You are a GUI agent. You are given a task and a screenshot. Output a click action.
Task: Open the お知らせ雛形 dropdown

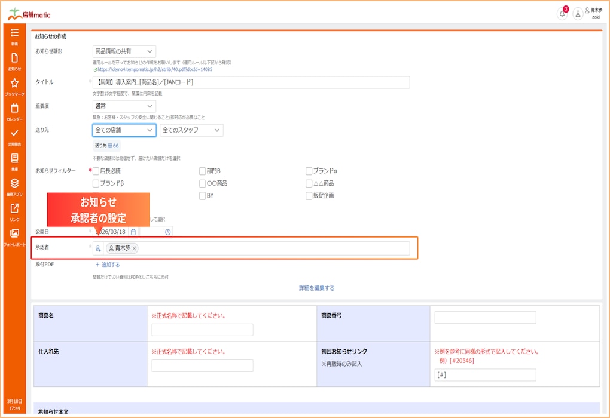coord(124,52)
